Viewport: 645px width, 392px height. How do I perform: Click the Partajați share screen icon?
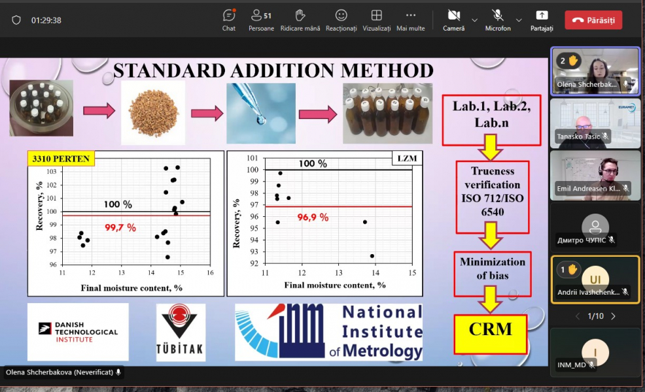point(542,20)
